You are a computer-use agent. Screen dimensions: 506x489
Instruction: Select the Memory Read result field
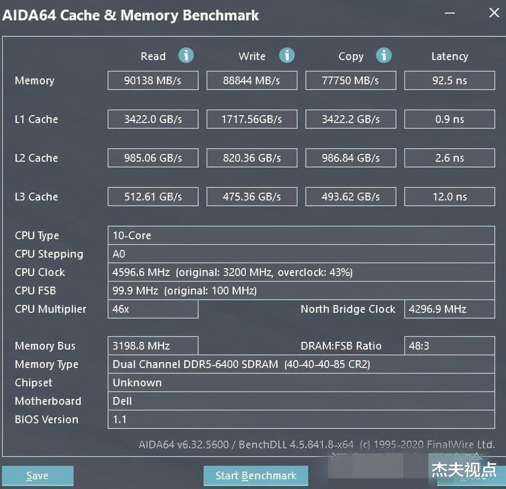point(153,80)
